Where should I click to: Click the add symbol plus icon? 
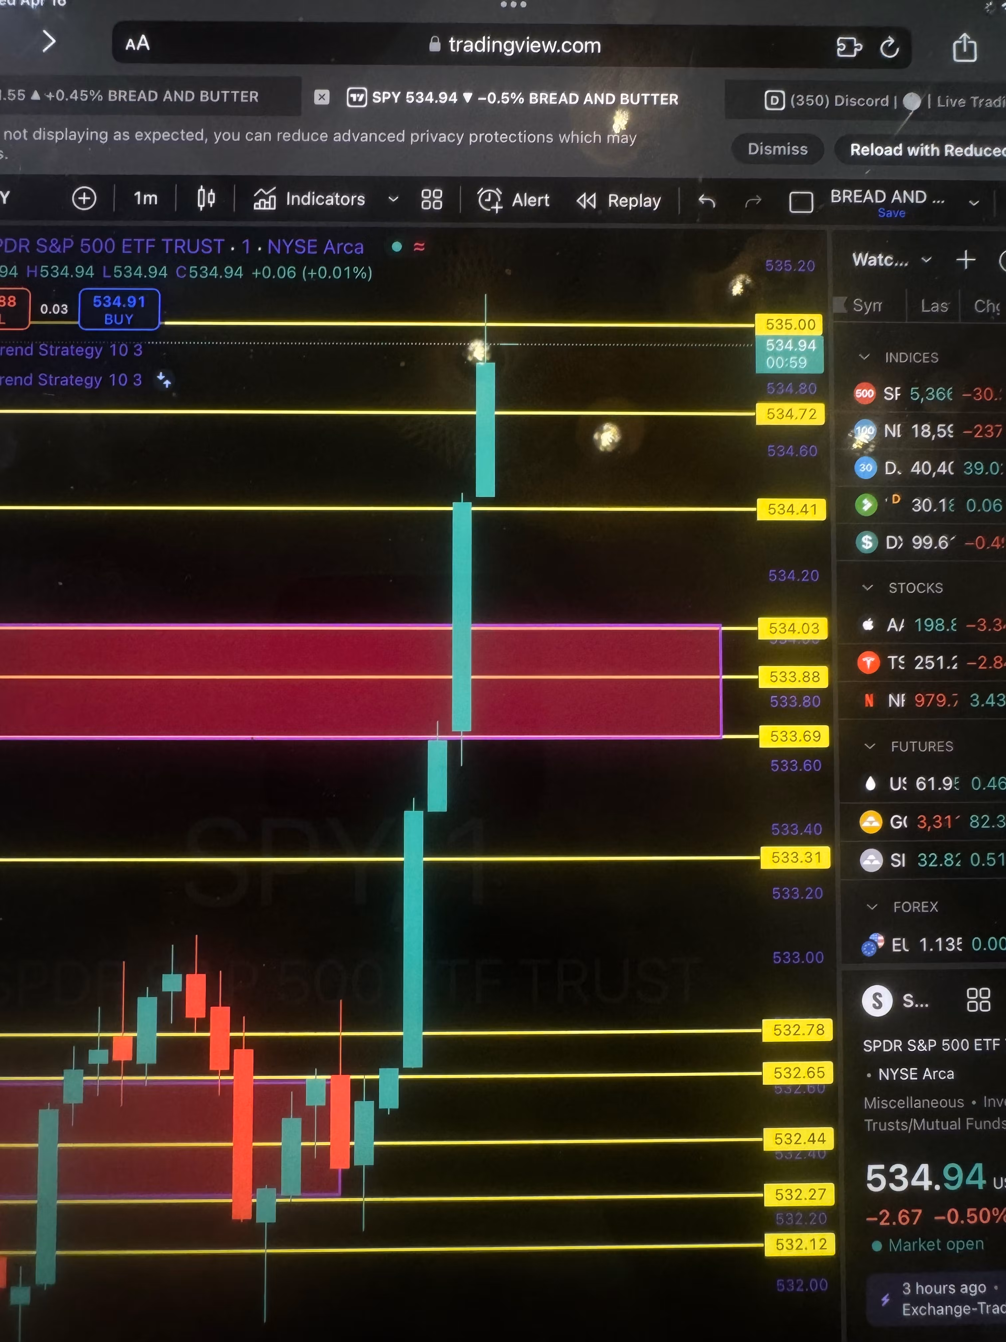coord(84,198)
